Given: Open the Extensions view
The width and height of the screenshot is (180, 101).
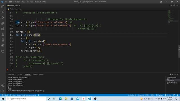Looking at the screenshot, I should tap(3, 29).
